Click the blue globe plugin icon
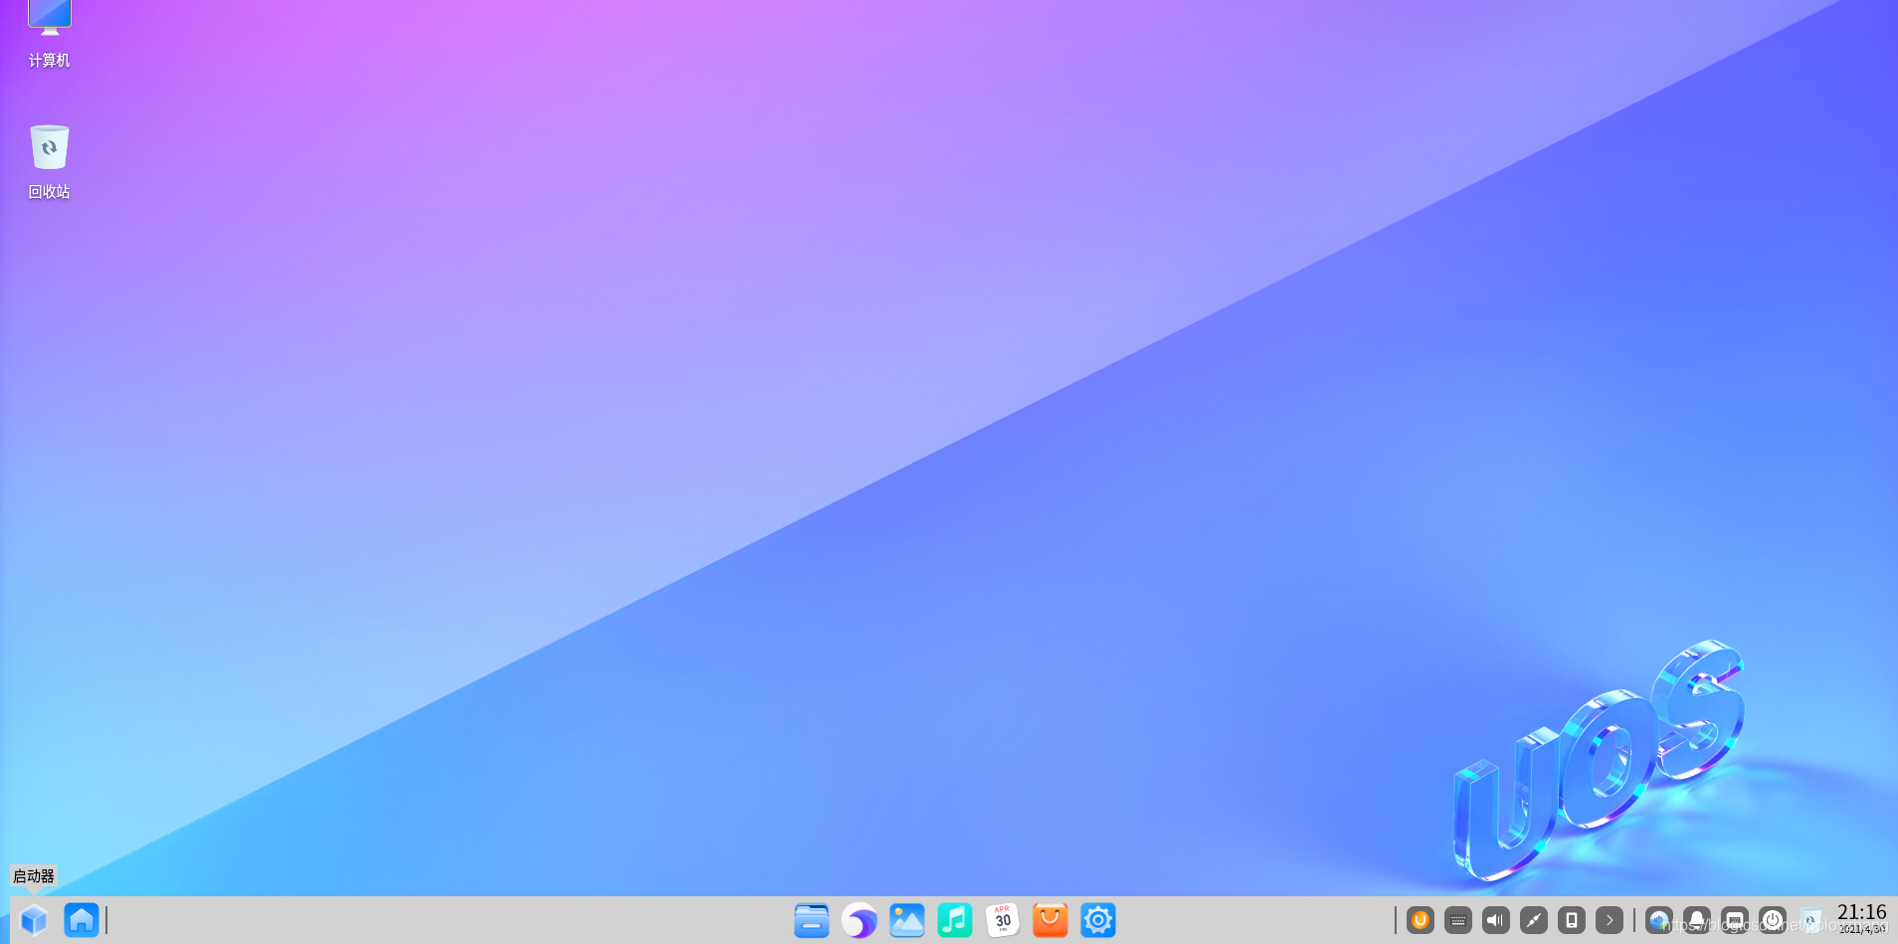The image size is (1898, 944). [1659, 920]
